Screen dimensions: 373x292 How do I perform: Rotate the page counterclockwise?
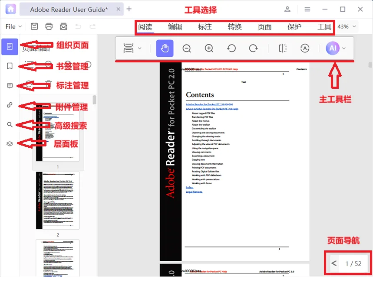pyautogui.click(x=231, y=48)
